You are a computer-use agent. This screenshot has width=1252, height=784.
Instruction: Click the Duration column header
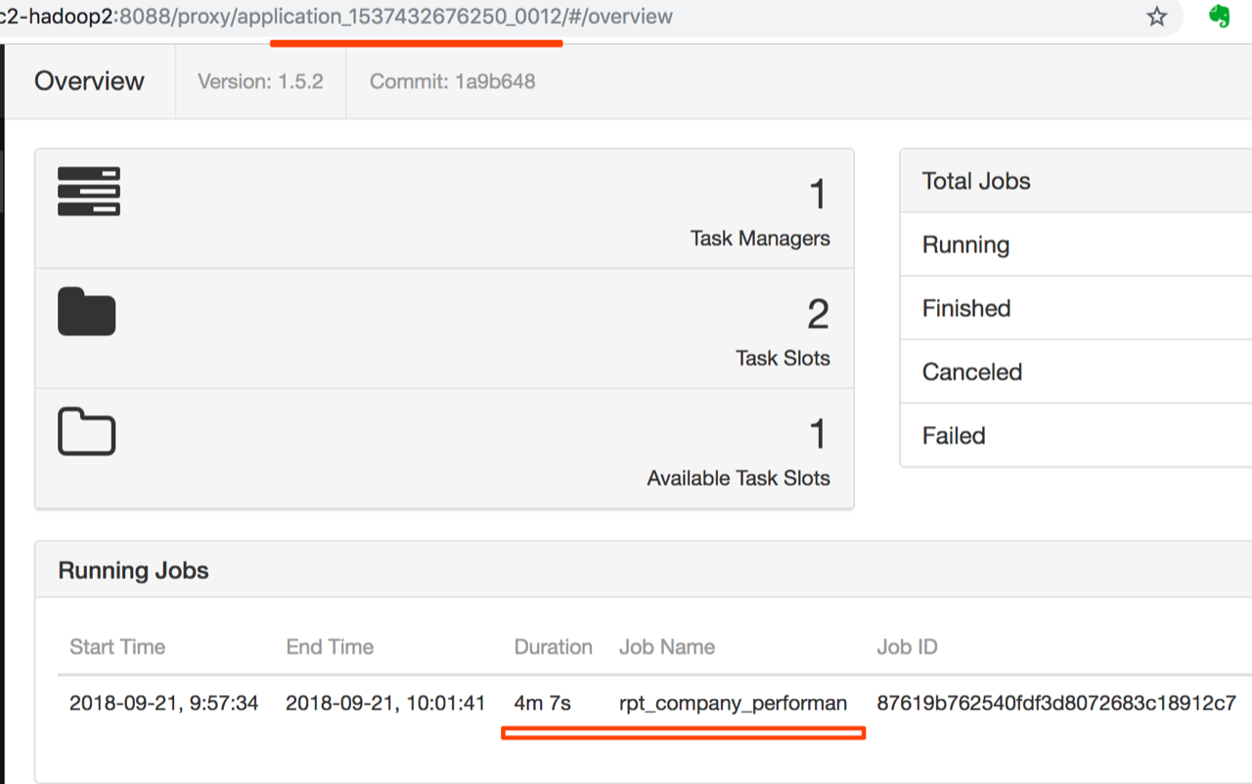(x=553, y=647)
